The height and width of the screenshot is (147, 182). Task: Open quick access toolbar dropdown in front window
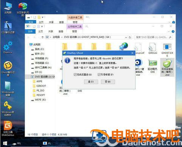tap(42, 26)
